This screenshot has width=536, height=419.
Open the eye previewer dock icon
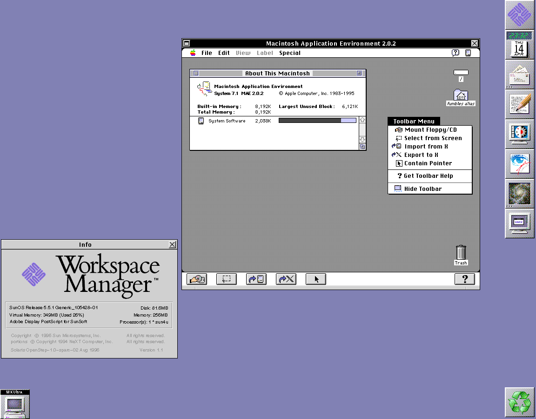coord(520,164)
